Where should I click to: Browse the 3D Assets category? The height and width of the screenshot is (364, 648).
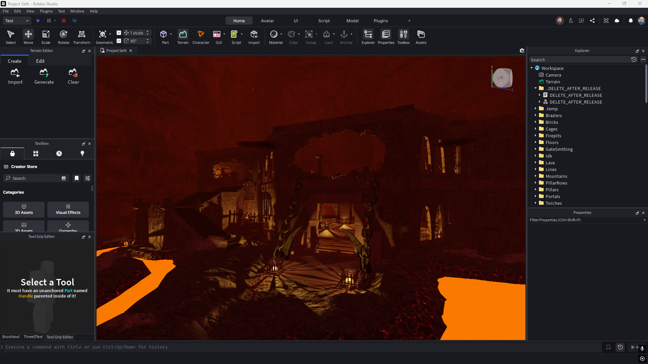point(24,209)
